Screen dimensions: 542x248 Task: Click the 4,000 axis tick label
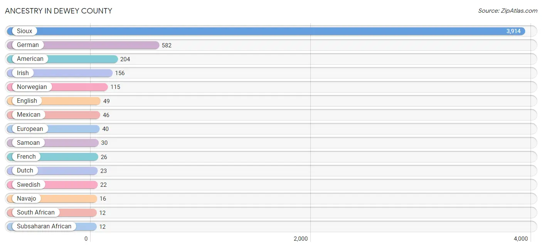click(x=521, y=239)
